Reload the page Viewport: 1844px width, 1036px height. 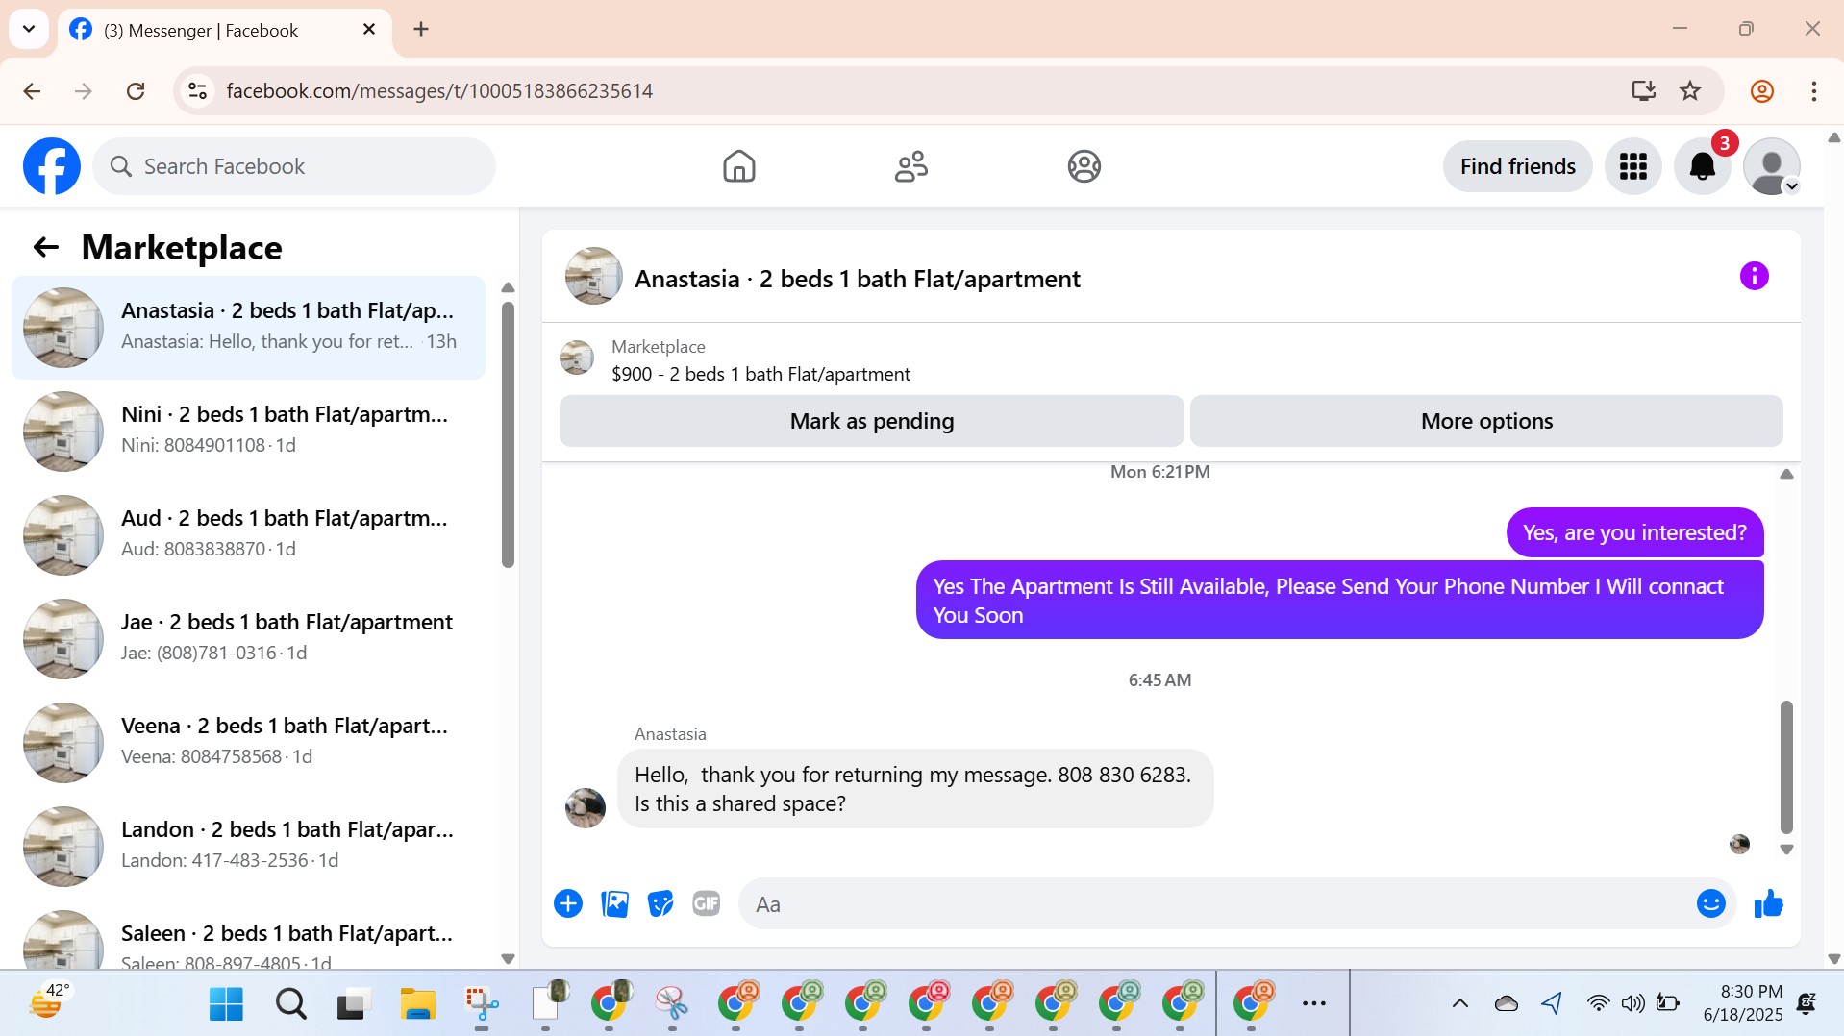[x=136, y=91]
